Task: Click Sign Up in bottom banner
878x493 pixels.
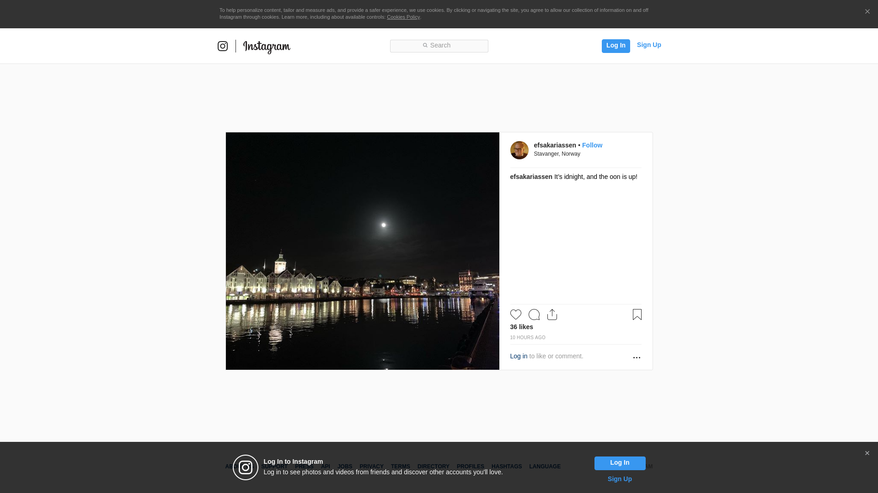Action: 620,479
